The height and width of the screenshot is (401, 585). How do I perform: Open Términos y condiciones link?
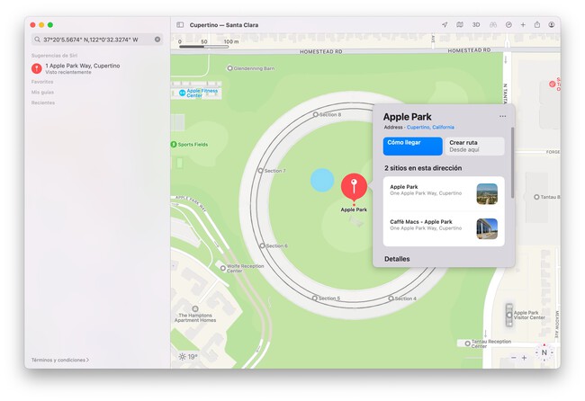click(59, 360)
